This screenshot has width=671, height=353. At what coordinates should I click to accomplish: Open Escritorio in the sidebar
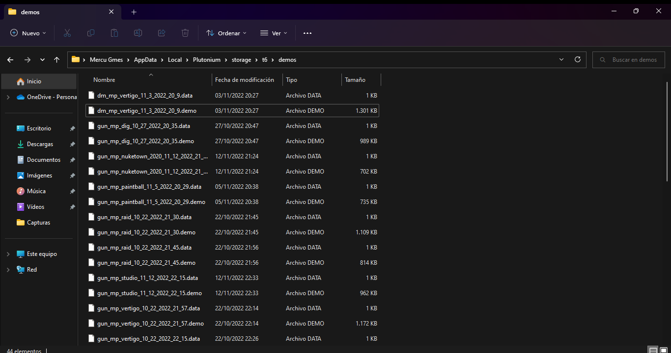tap(39, 128)
